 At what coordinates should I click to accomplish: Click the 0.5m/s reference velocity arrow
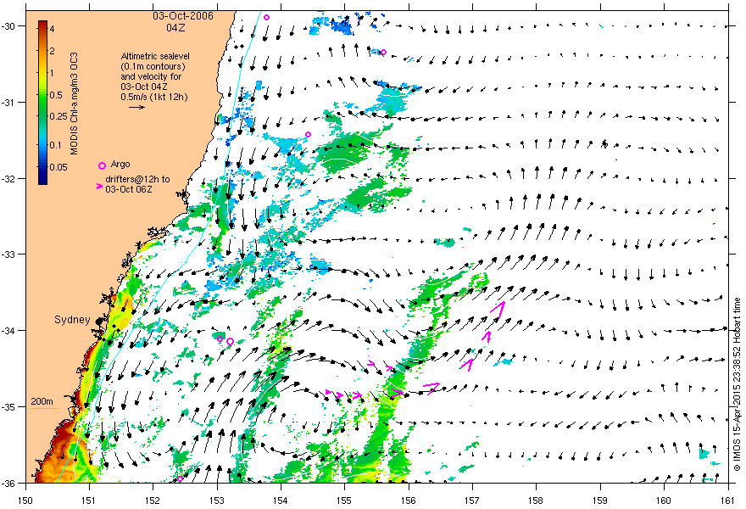[137, 107]
